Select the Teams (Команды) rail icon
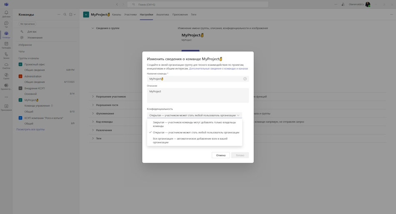 pyautogui.click(x=6, y=34)
